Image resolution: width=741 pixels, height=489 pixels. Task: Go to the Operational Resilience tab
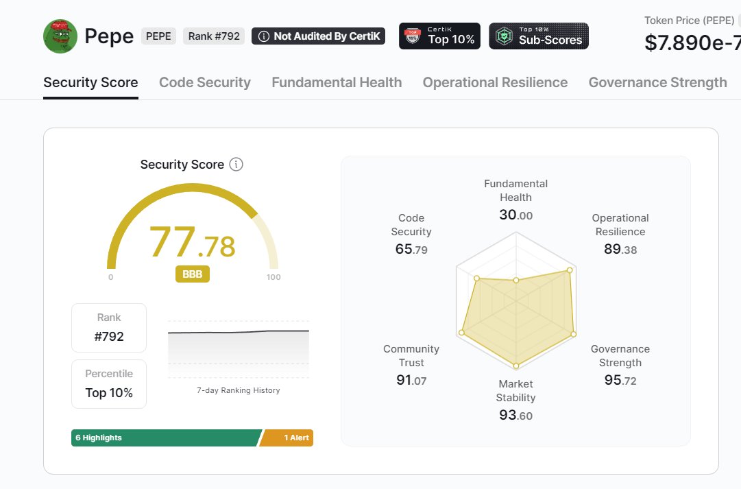point(495,82)
